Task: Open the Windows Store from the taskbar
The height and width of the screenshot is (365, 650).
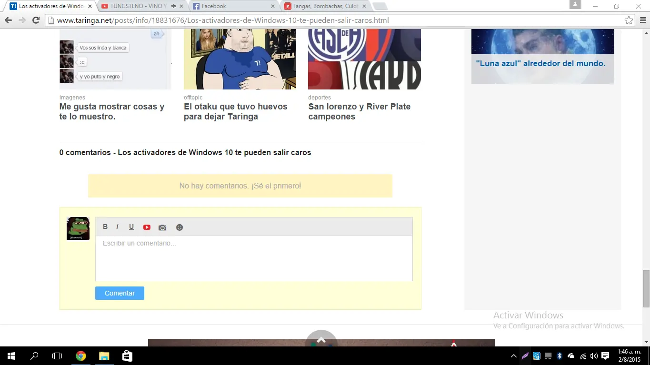Action: tap(127, 355)
